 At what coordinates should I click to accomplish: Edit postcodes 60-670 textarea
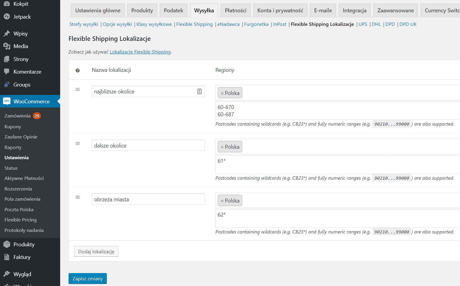tap(338, 111)
